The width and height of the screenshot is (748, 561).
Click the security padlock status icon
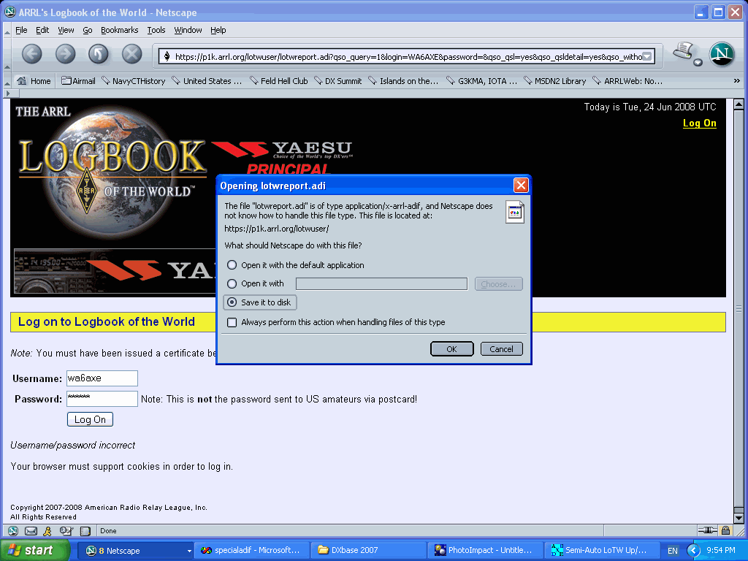click(725, 530)
